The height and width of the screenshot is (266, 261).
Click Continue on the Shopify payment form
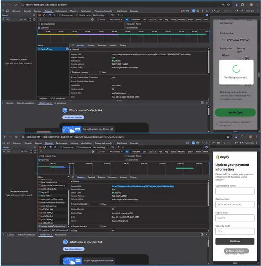point(235,241)
